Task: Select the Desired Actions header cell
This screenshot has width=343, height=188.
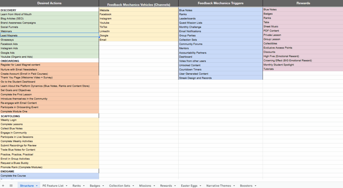Action: tap(50, 3)
